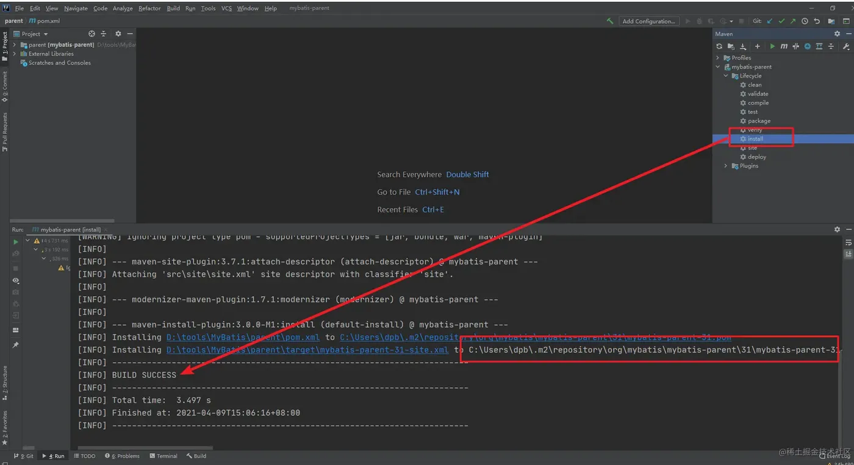This screenshot has height=465, width=854.
Task: Open Event Log in status bar
Action: [834, 456]
